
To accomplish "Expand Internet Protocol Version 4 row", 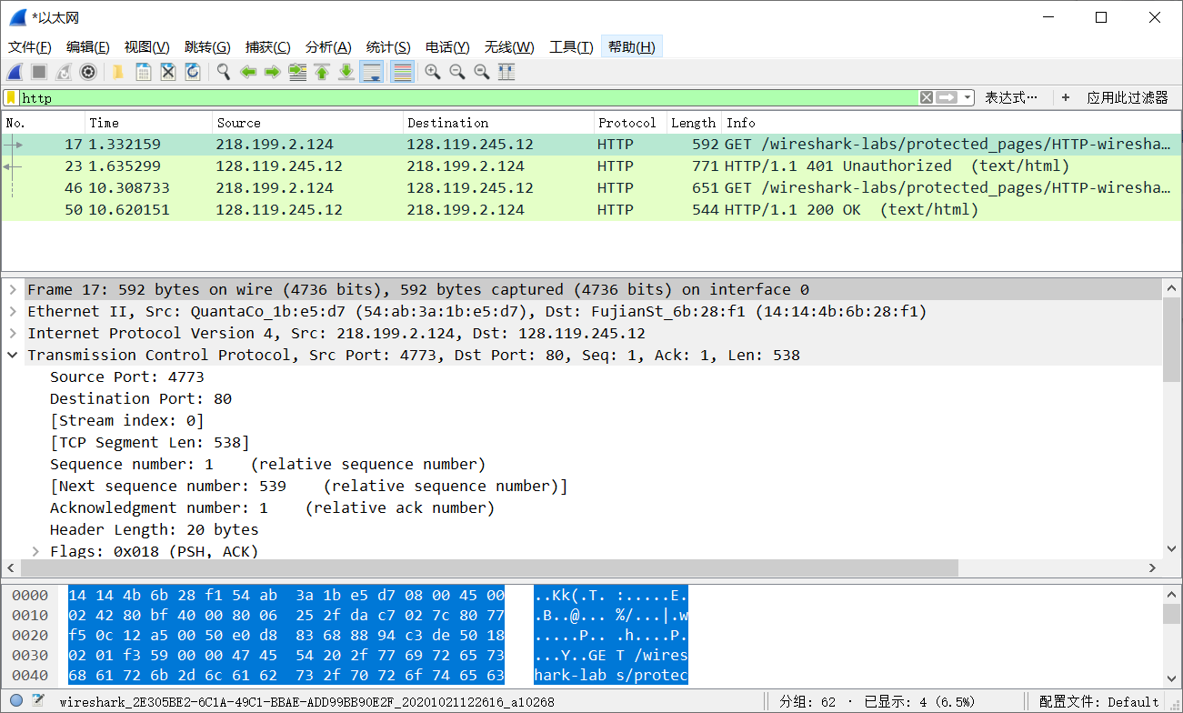I will click(13, 333).
